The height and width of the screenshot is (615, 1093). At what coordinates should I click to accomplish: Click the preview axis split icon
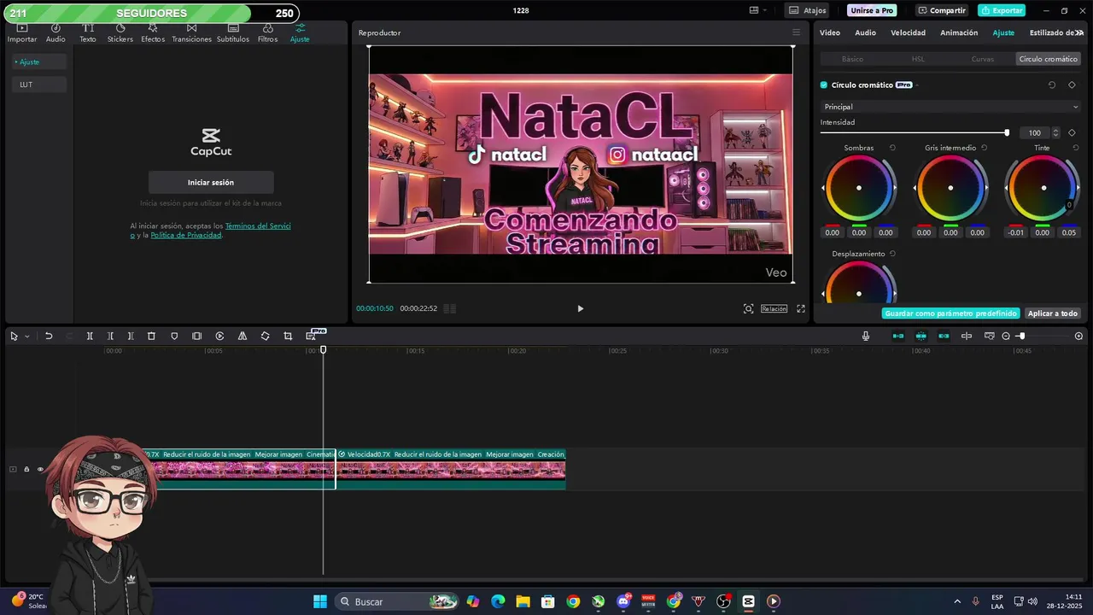(x=967, y=337)
